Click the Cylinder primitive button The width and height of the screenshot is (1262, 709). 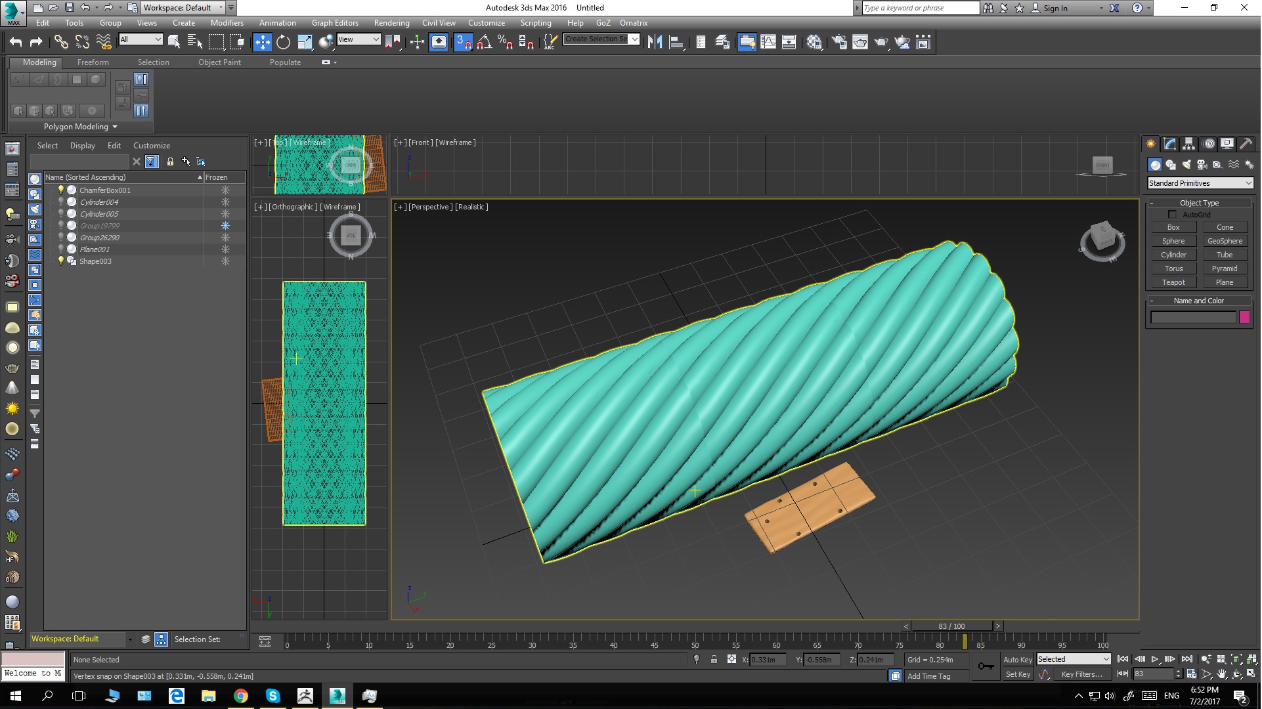1173,255
